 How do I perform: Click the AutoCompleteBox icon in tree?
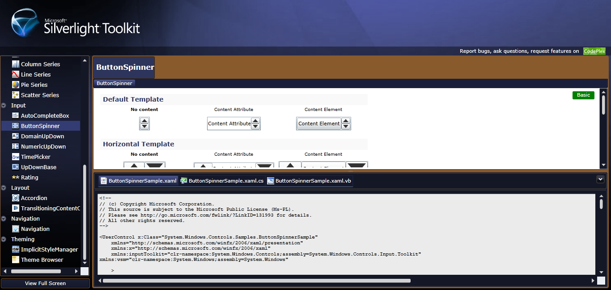pyautogui.click(x=16, y=115)
